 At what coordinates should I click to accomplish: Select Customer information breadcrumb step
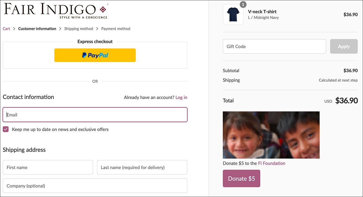(x=37, y=29)
